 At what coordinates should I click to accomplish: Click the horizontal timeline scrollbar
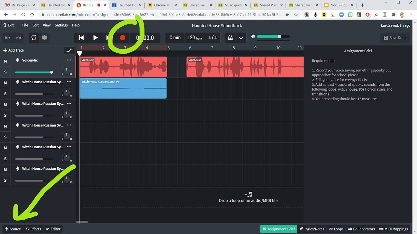[x=82, y=222]
